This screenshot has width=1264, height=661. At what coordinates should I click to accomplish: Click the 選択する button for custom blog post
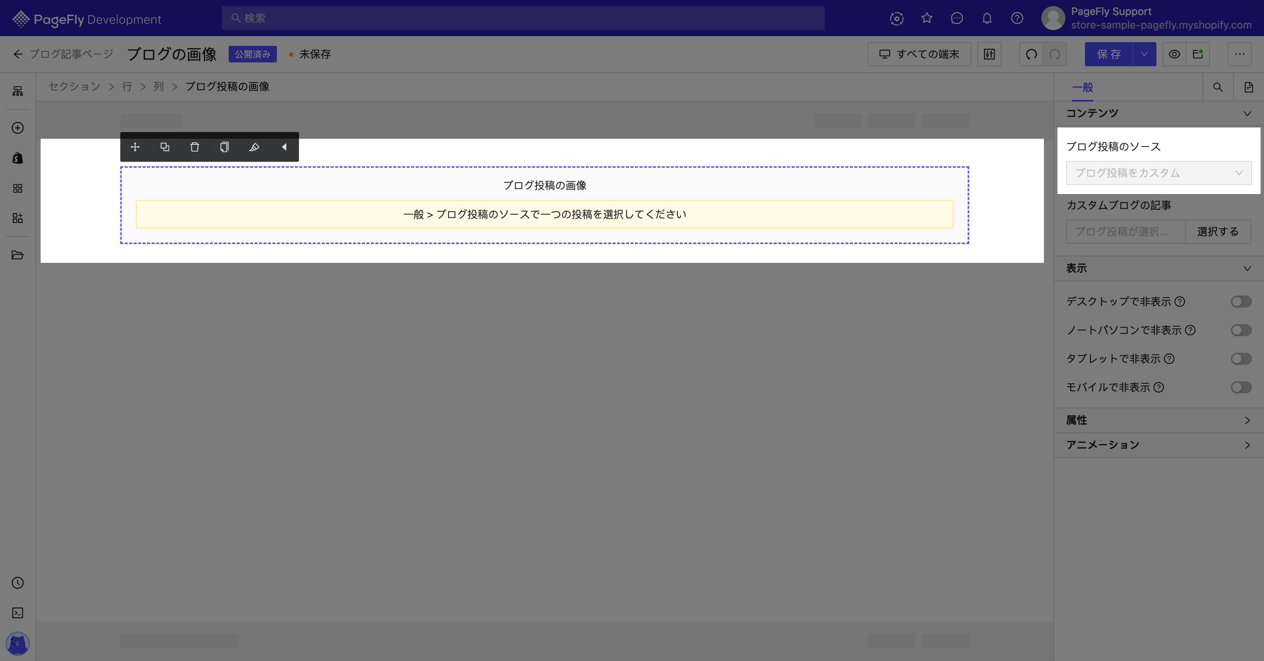click(1218, 232)
